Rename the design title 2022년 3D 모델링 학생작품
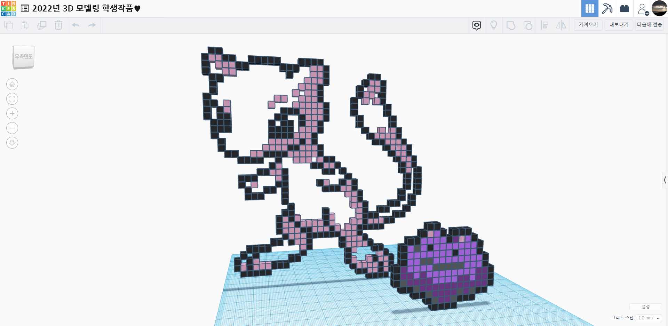 [86, 8]
